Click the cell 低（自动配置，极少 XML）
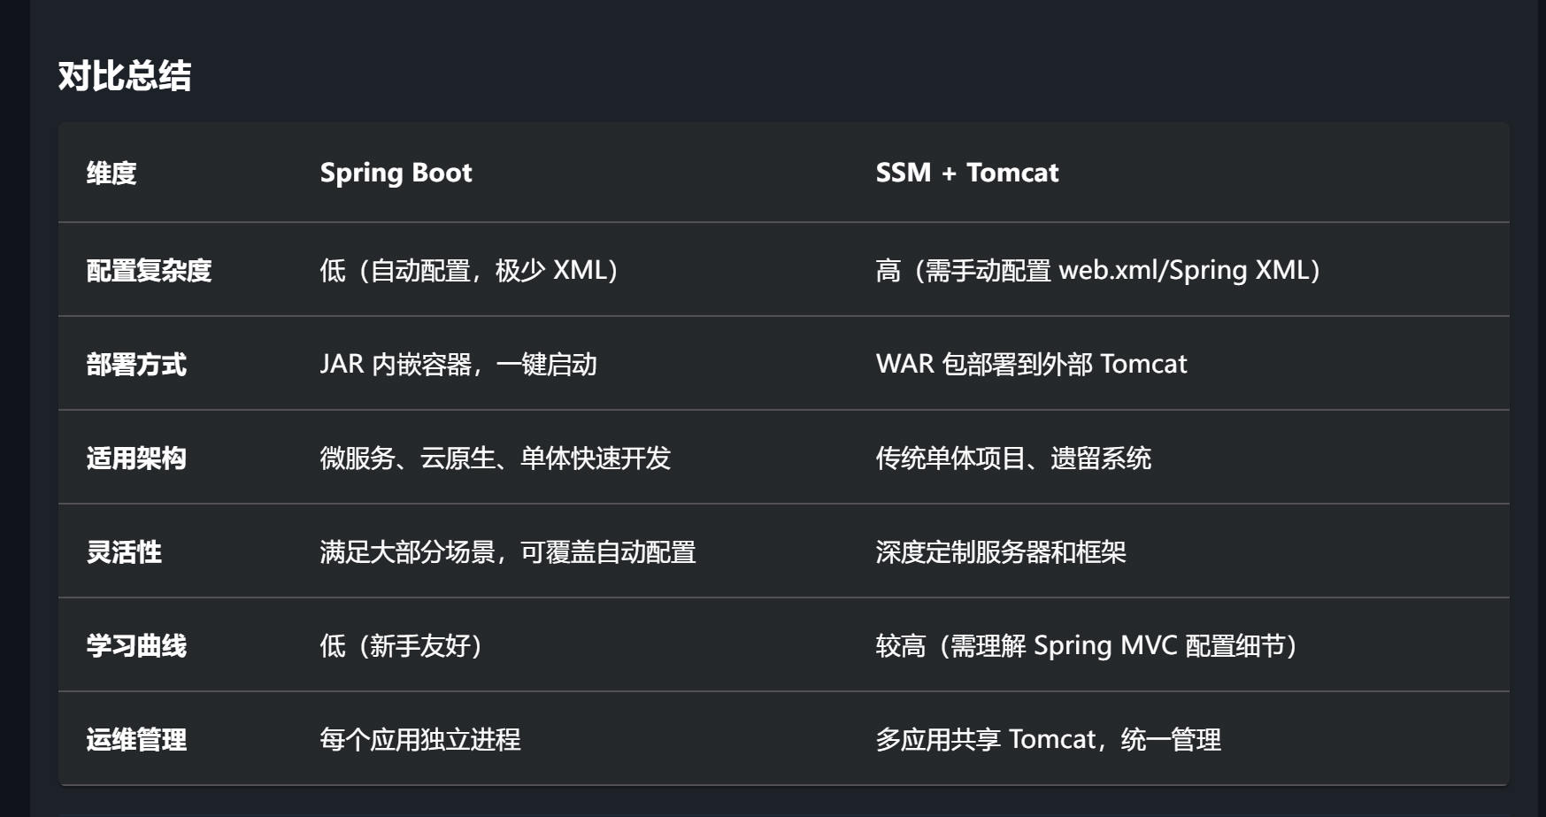 469,270
